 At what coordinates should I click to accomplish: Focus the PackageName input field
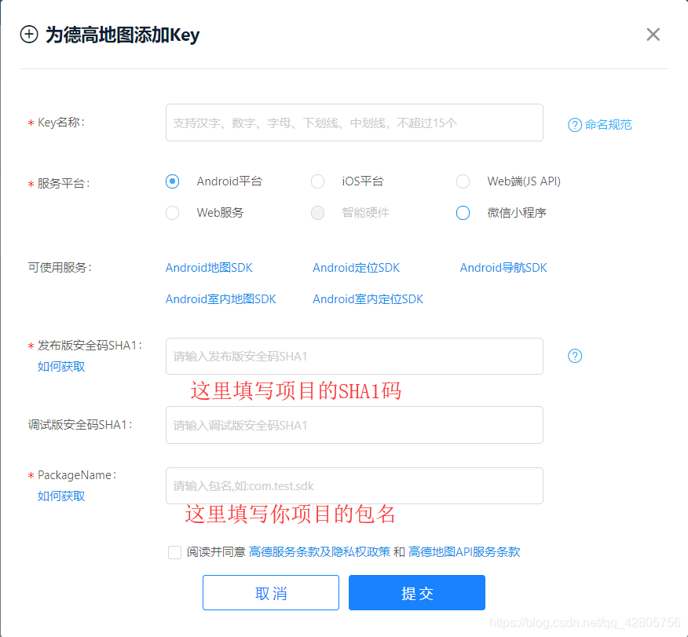point(354,485)
